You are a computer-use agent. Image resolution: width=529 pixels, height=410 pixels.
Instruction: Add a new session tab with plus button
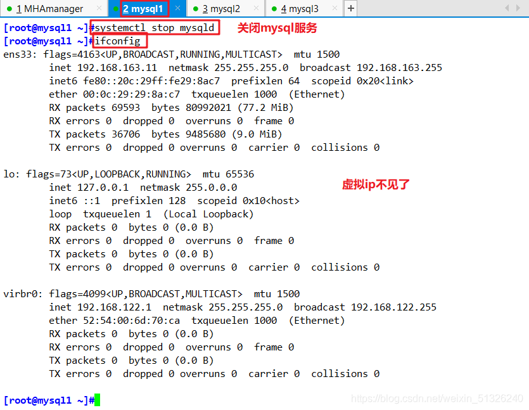[350, 8]
